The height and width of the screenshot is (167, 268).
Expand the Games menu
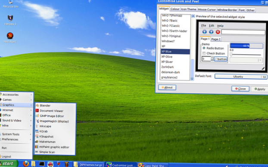coord(16,99)
